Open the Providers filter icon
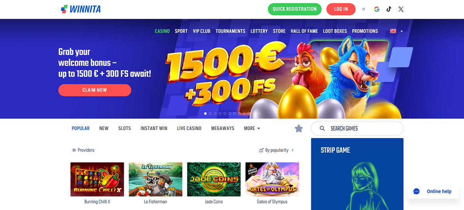 (74, 150)
